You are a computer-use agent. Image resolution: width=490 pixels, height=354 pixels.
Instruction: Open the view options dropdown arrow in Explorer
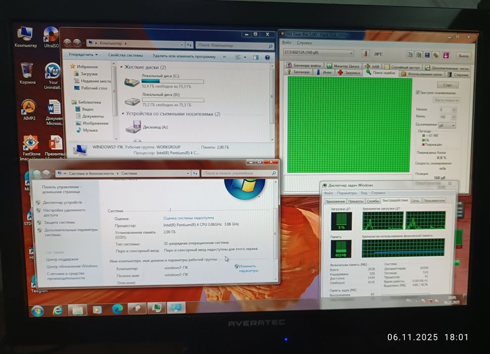point(245,57)
